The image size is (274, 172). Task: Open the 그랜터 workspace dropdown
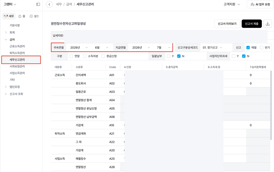pyautogui.click(x=10, y=4)
